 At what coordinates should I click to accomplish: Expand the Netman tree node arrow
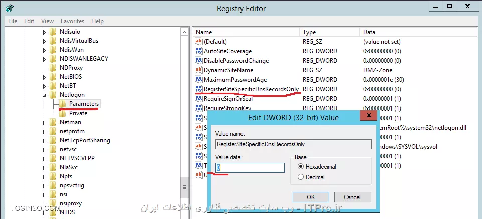(x=44, y=123)
